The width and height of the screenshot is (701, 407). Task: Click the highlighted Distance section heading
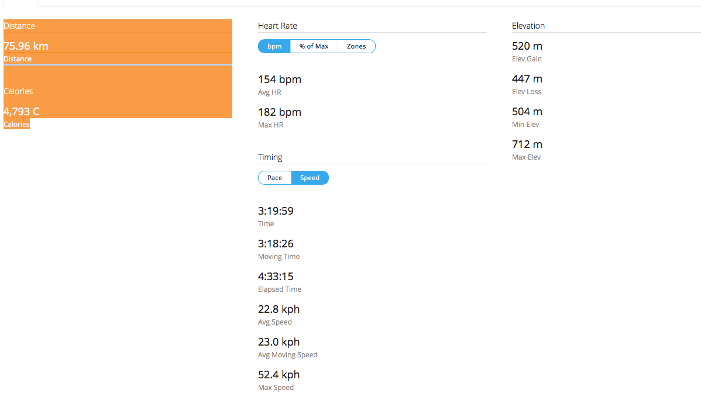click(x=19, y=26)
